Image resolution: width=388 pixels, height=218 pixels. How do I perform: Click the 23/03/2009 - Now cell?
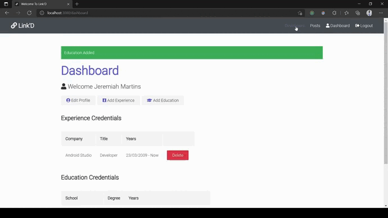pyautogui.click(x=142, y=155)
